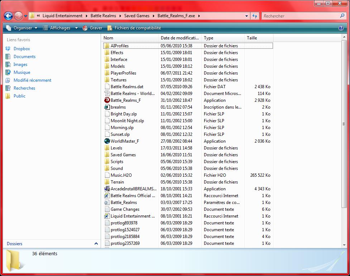Viewport: 350px width, 276px height.
Task: Open the Dropbox favorite link
Action: point(21,49)
